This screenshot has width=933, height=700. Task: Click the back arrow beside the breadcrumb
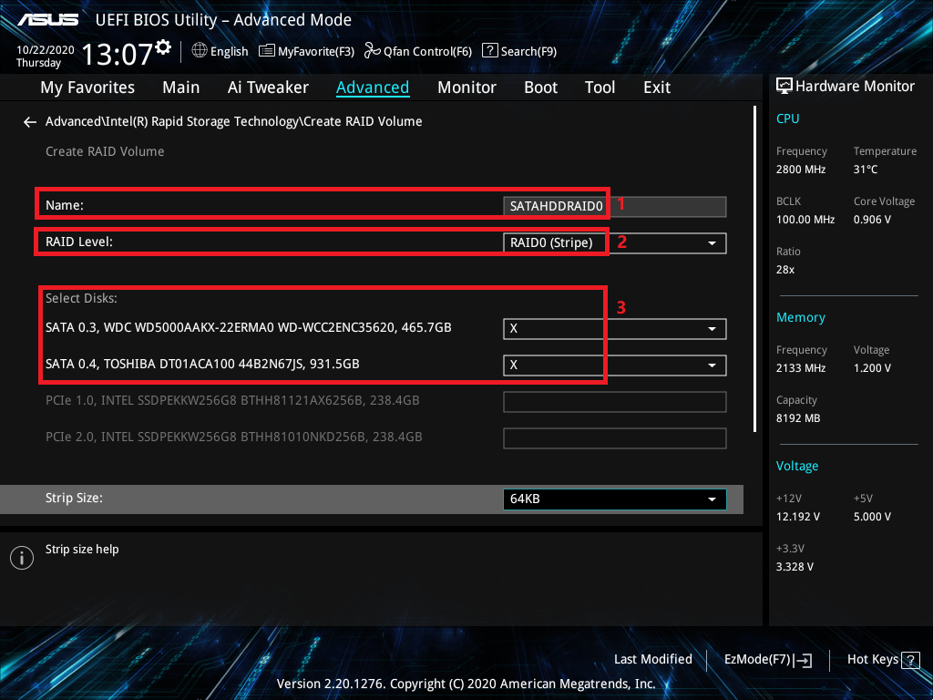[x=30, y=121]
